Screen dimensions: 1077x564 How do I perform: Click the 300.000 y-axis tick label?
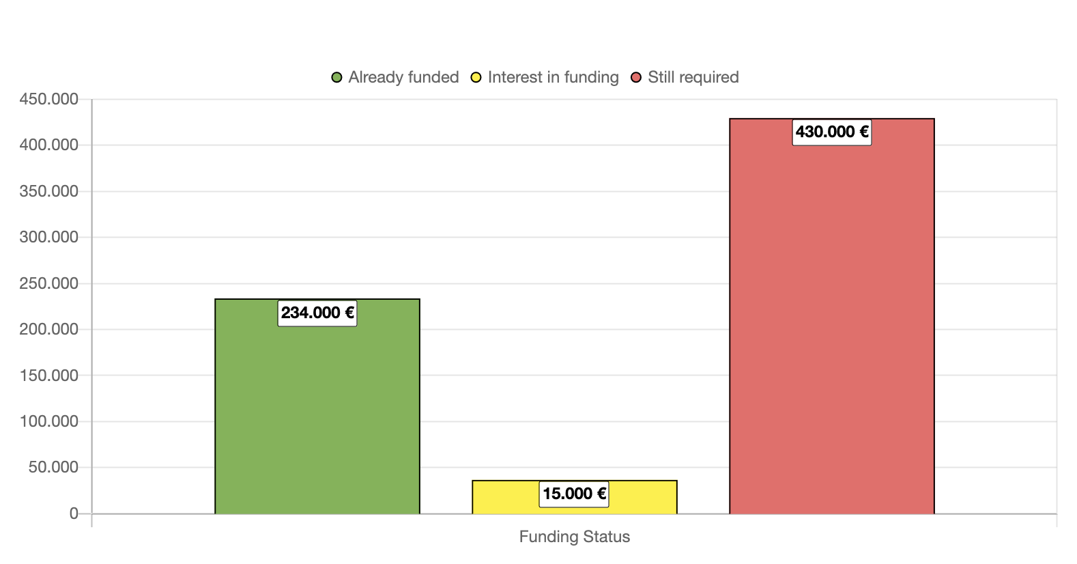[x=49, y=237]
